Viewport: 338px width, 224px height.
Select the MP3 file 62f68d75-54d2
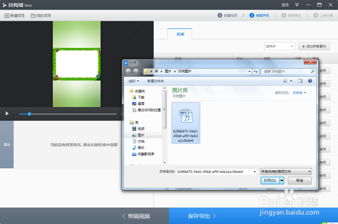click(x=186, y=123)
